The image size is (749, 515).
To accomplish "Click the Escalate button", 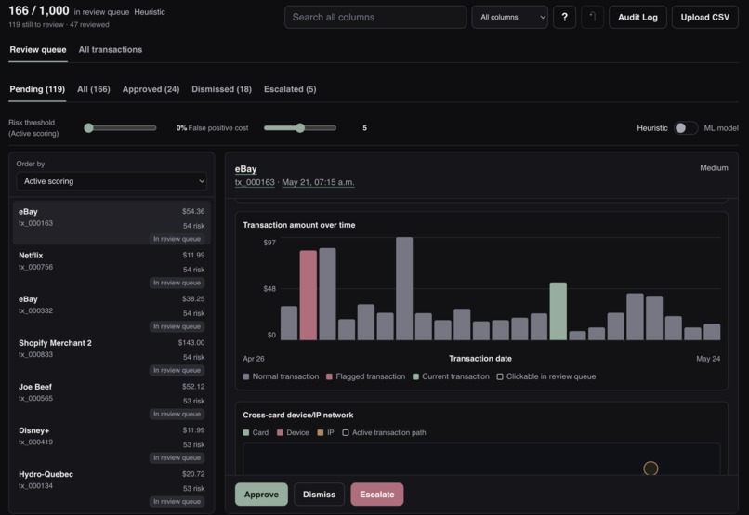I will click(x=377, y=495).
